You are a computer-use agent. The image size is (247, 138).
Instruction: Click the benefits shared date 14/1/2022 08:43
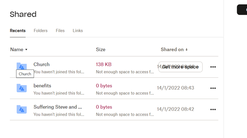[x=175, y=88]
